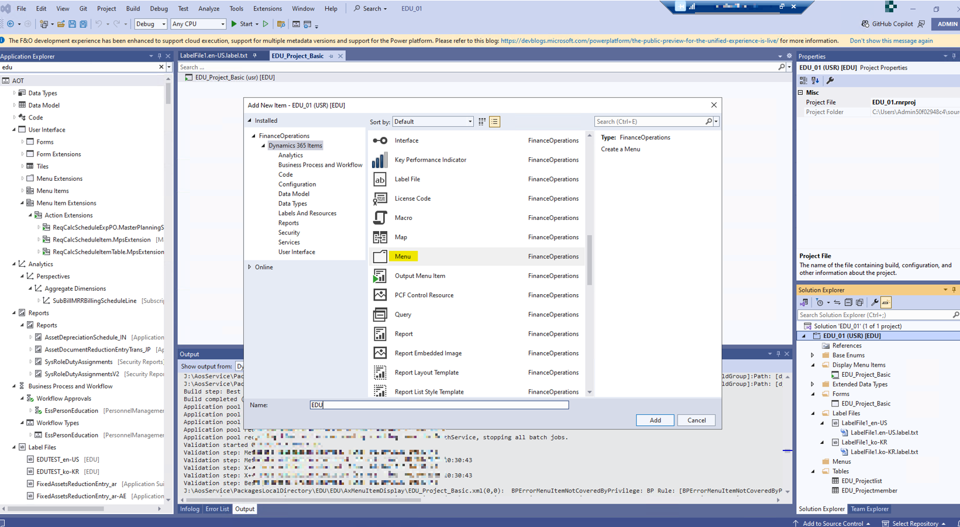This screenshot has width=960, height=527.
Task: Click Save All toolbar icon
Action: pos(84,24)
